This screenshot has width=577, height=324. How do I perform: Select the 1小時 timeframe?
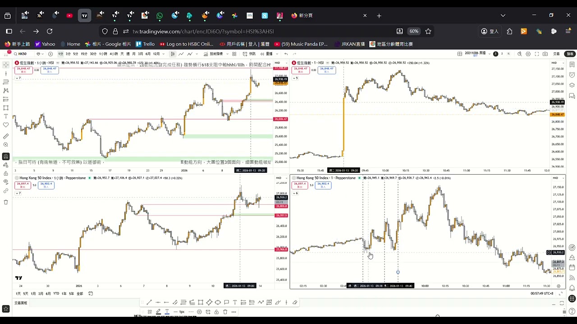[103, 54]
